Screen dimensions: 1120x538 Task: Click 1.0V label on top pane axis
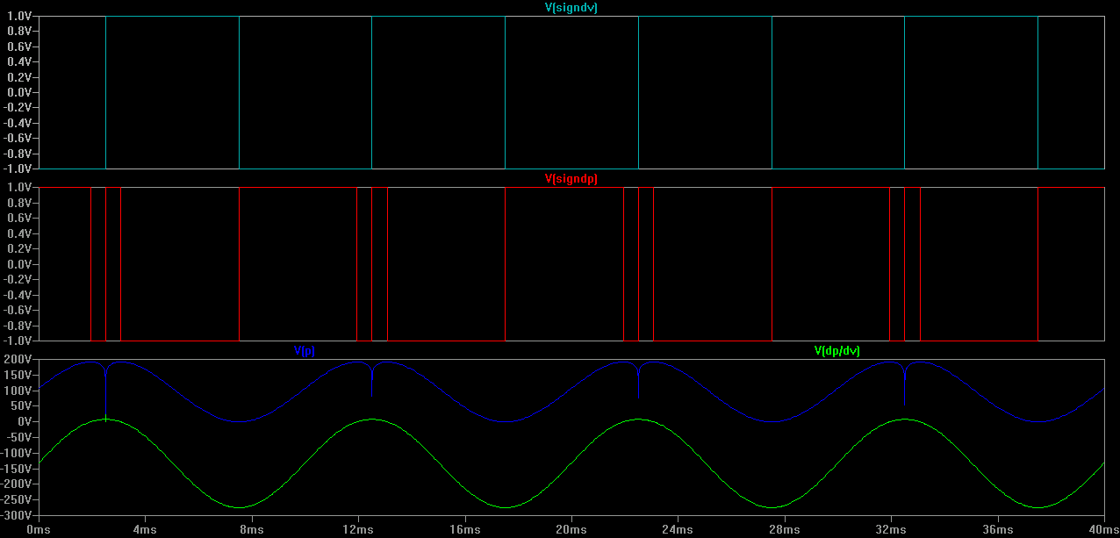[x=19, y=17]
